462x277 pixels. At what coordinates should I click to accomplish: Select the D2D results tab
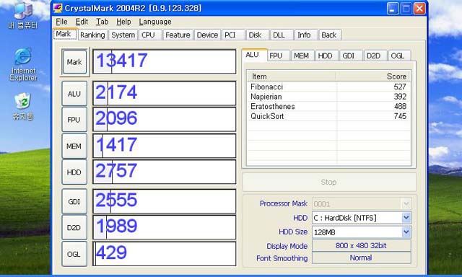375,56
